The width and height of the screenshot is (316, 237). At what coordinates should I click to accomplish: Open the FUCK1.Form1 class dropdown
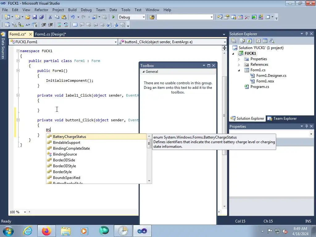point(115,42)
